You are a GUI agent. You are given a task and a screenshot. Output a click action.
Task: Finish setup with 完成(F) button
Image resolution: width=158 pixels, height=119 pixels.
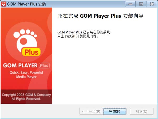(x=115, y=111)
